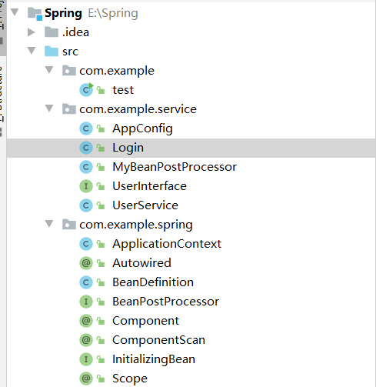Click the Spring project module folder icon
This screenshot has height=387, width=376.
(x=35, y=14)
